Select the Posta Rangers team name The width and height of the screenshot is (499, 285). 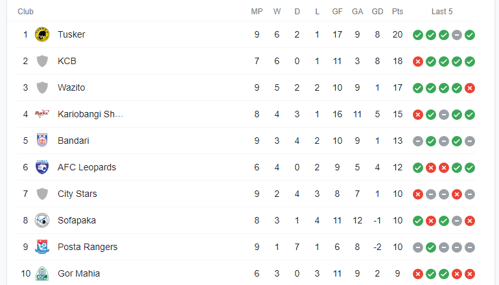tap(87, 247)
